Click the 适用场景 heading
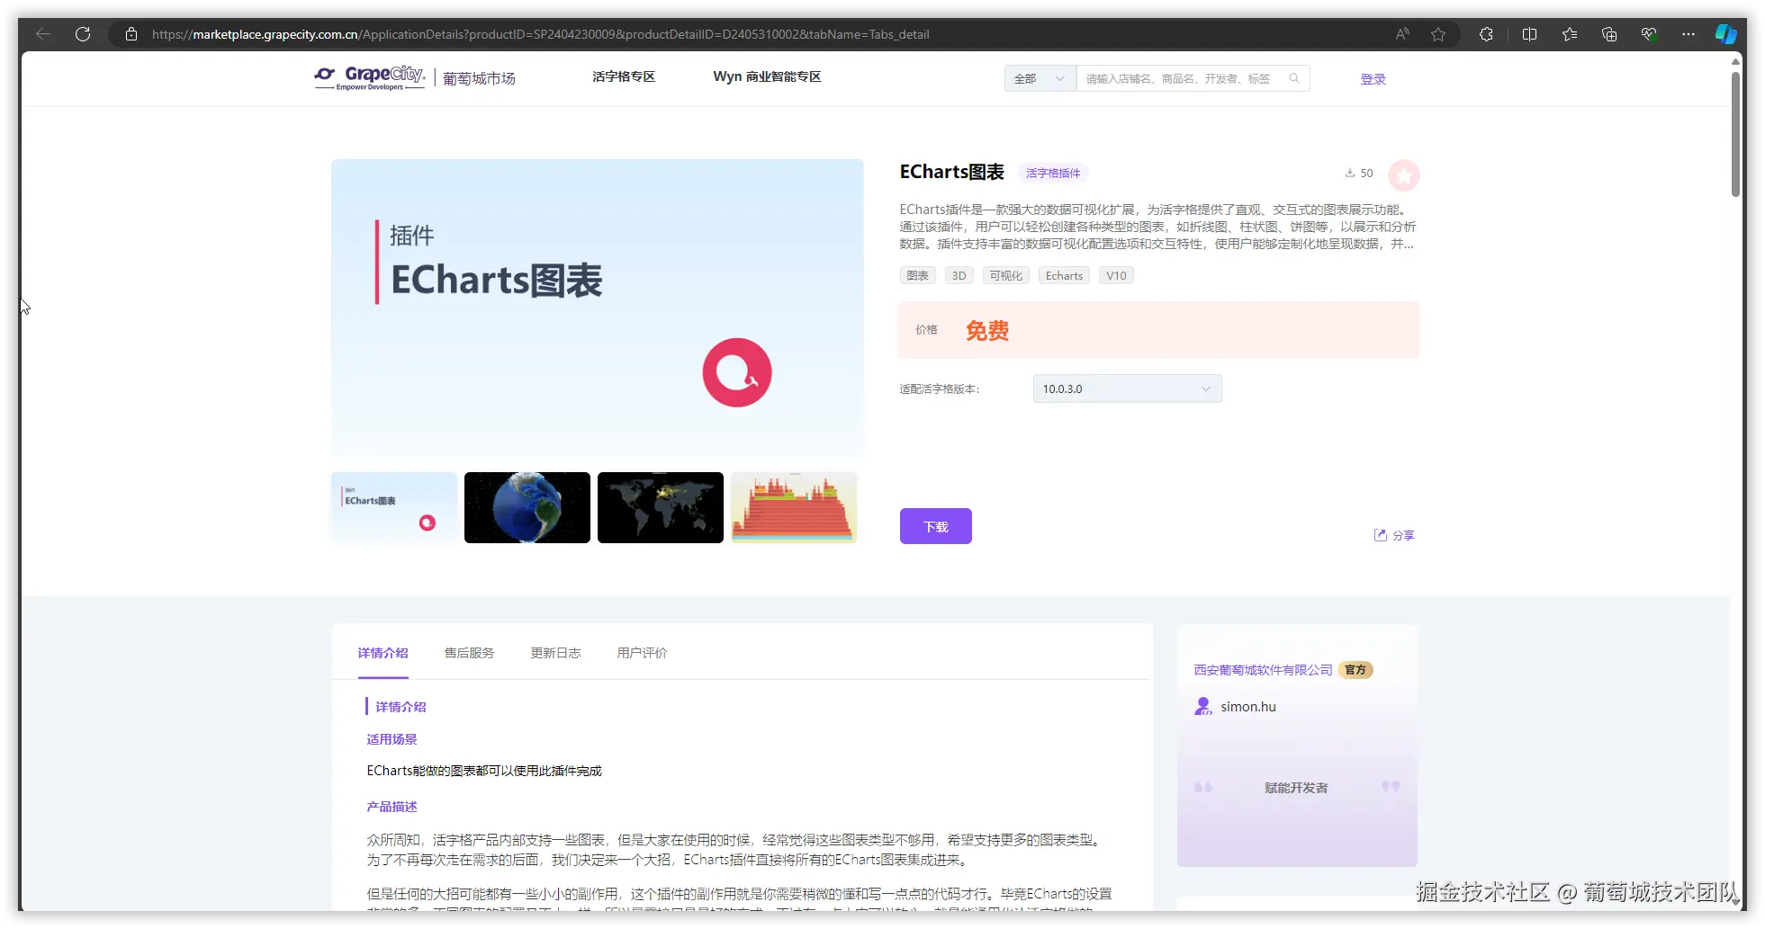Viewport: 1765px width, 929px height. pos(392,739)
